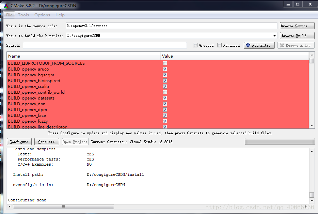Screen dimensions: 318x214
Task: Click the Remove Entry button
Action: pyautogui.click(x=296, y=45)
